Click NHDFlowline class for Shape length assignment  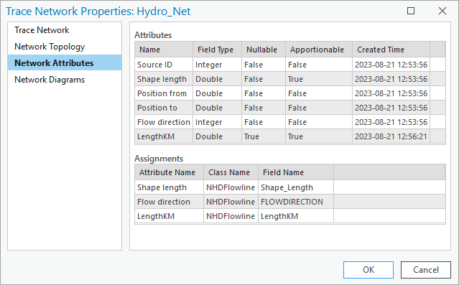[x=231, y=187]
